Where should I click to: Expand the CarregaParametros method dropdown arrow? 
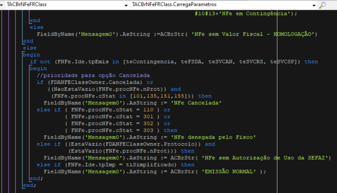point(314,5)
